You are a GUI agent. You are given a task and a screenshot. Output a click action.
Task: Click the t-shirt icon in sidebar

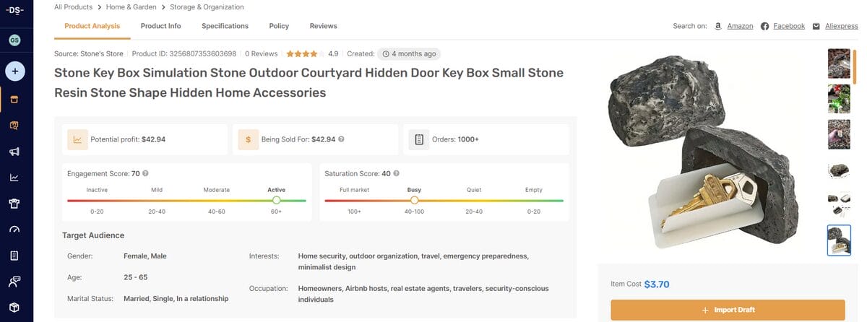[x=14, y=204]
